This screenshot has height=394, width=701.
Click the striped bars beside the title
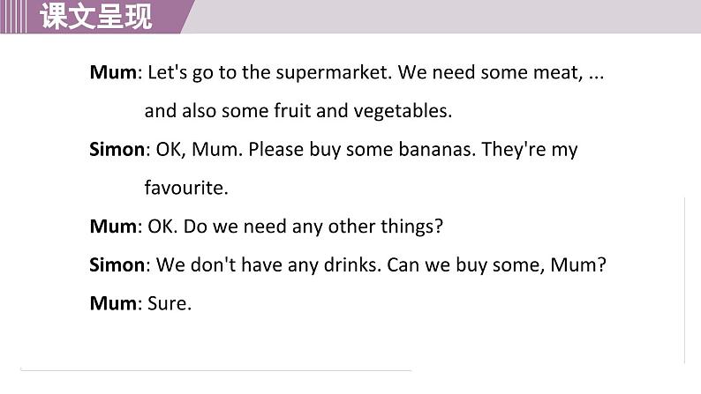point(13,17)
